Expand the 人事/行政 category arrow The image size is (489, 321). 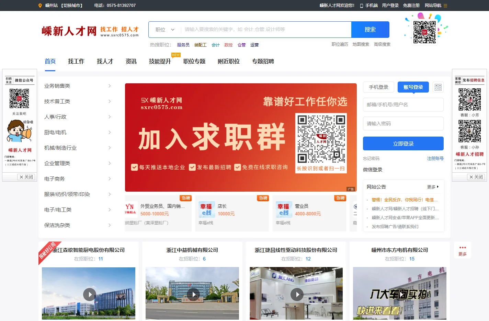110,117
